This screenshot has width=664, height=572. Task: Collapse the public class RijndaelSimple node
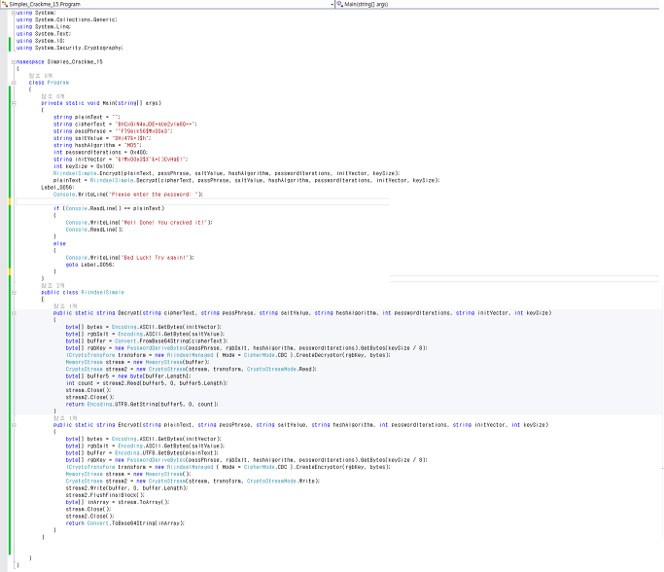tap(14, 293)
